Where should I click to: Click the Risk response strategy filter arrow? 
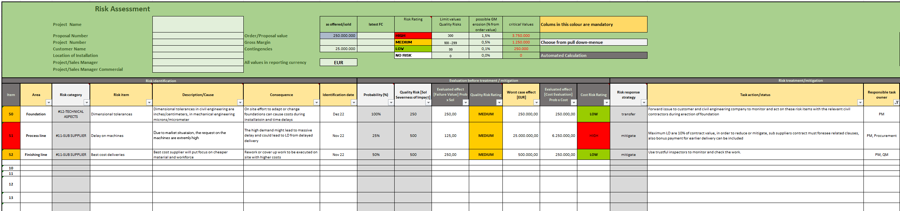(644, 103)
